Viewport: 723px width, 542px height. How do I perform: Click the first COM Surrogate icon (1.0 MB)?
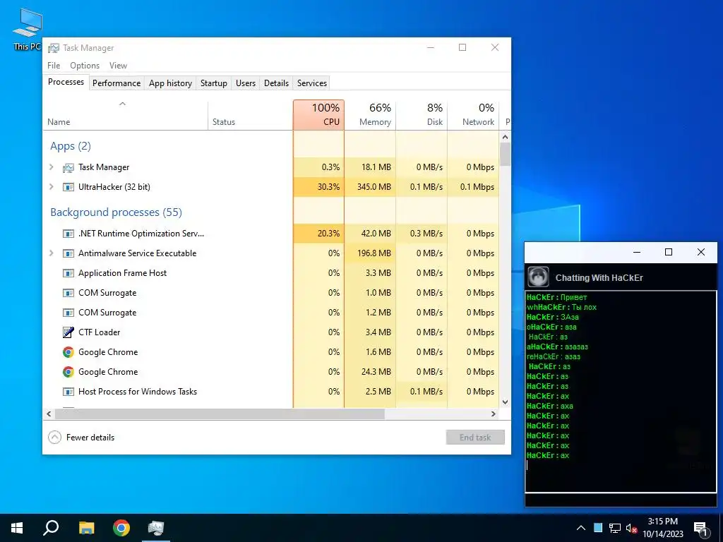68,293
